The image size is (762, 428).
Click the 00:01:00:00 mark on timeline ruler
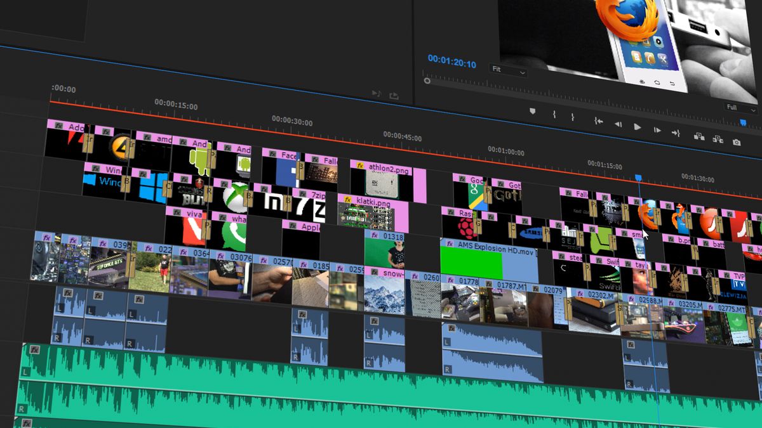pos(506,151)
